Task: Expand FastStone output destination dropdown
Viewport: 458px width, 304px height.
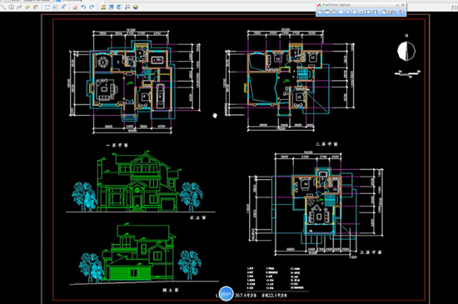Action: (395, 12)
